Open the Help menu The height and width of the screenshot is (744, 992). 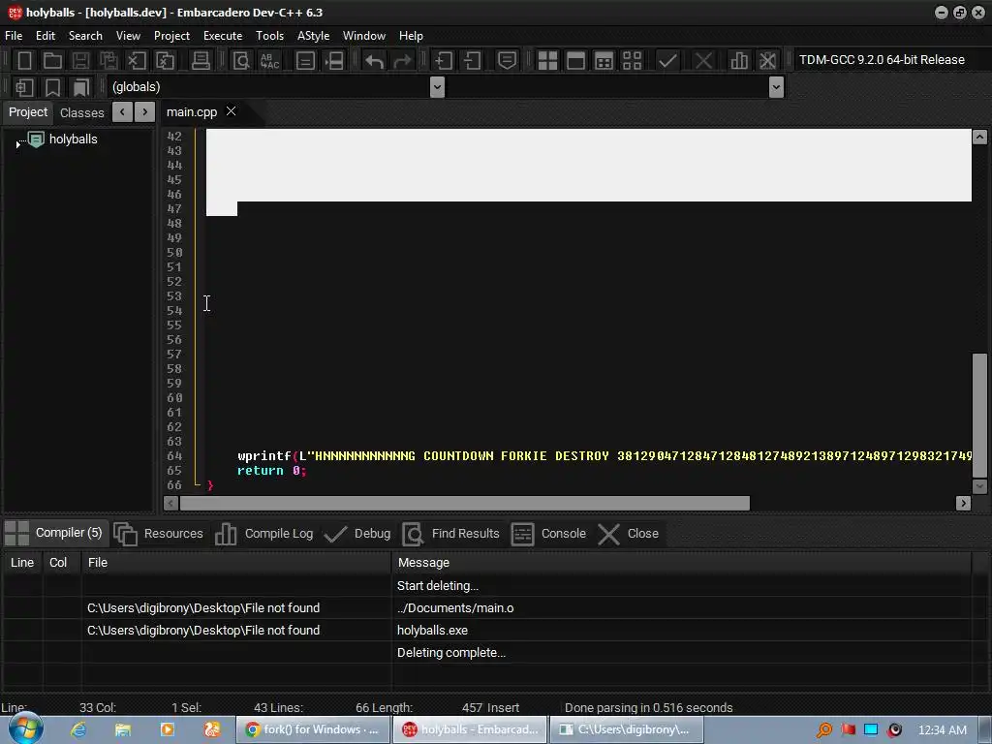coord(411,36)
